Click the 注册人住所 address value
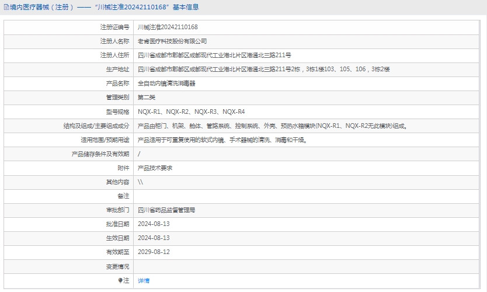Screen dimensions: 487x292 click(214, 55)
